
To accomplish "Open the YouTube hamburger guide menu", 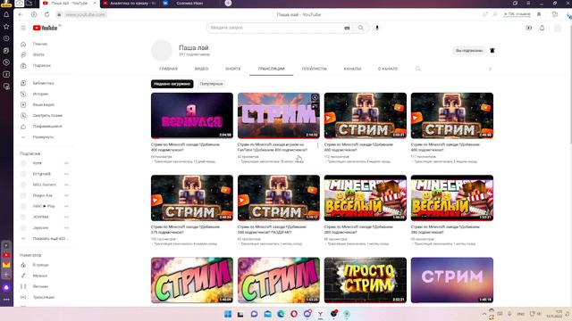I will [x=23, y=28].
